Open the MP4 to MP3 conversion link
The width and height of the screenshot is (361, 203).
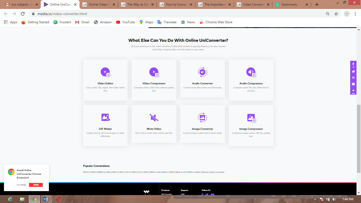point(118,172)
